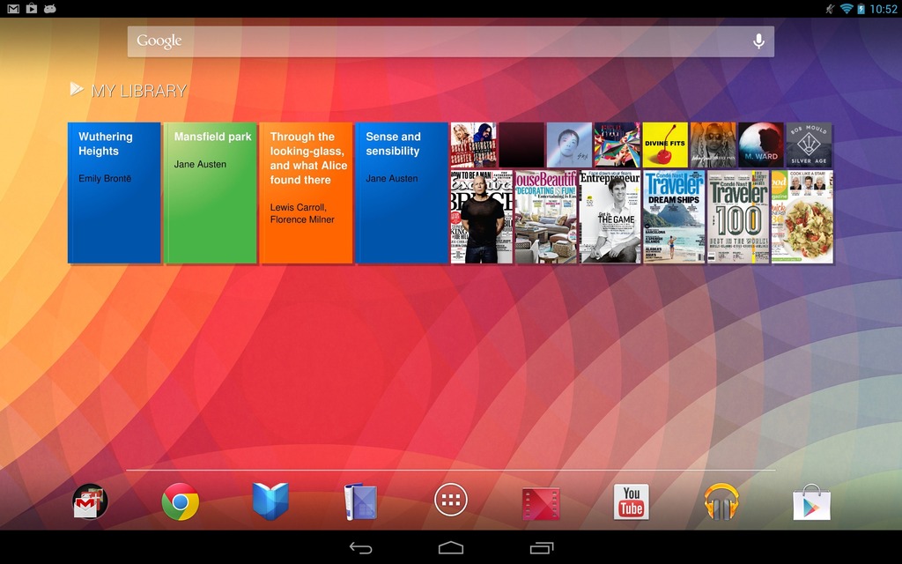This screenshot has height=564, width=902.
Task: Show recent apps with the overview button
Action: pyautogui.click(x=542, y=548)
